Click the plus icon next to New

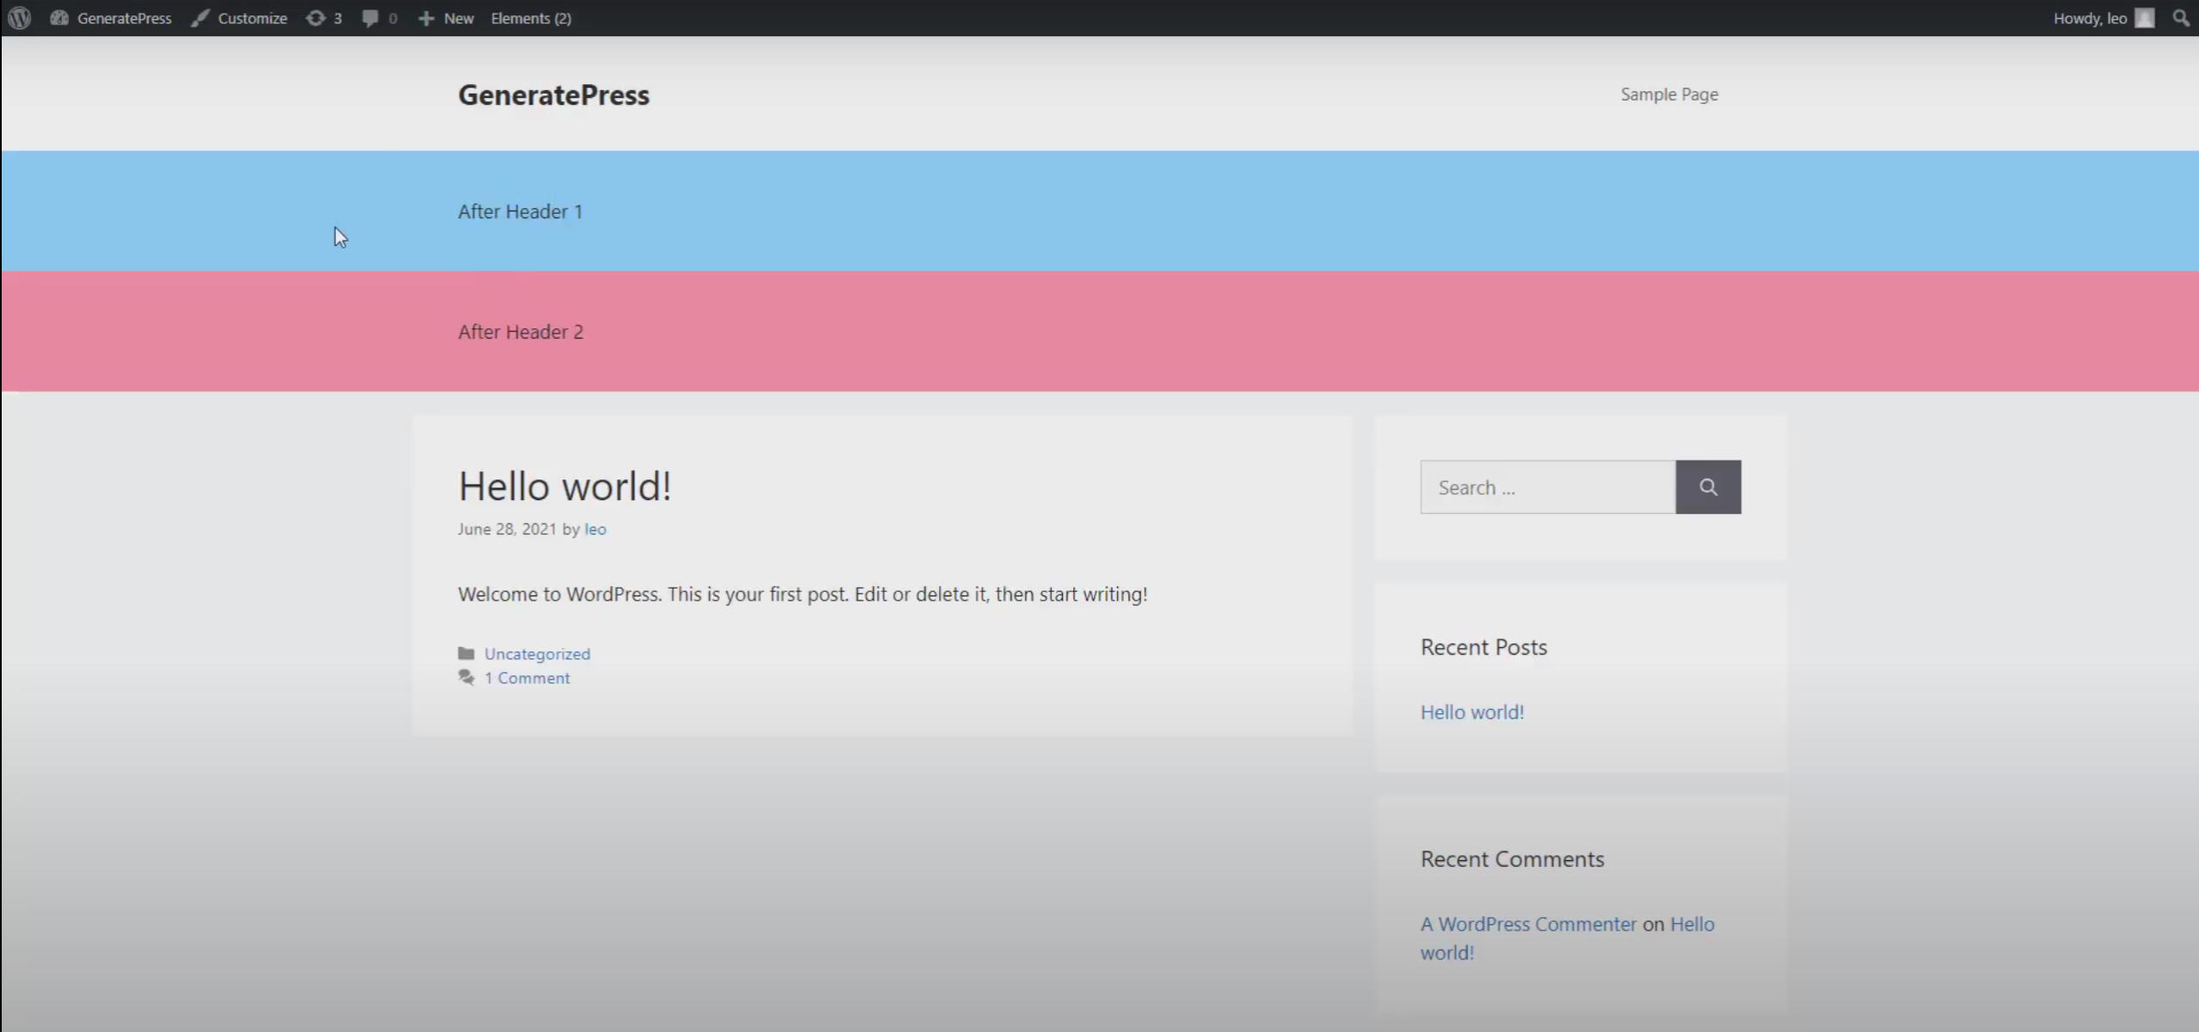(426, 18)
